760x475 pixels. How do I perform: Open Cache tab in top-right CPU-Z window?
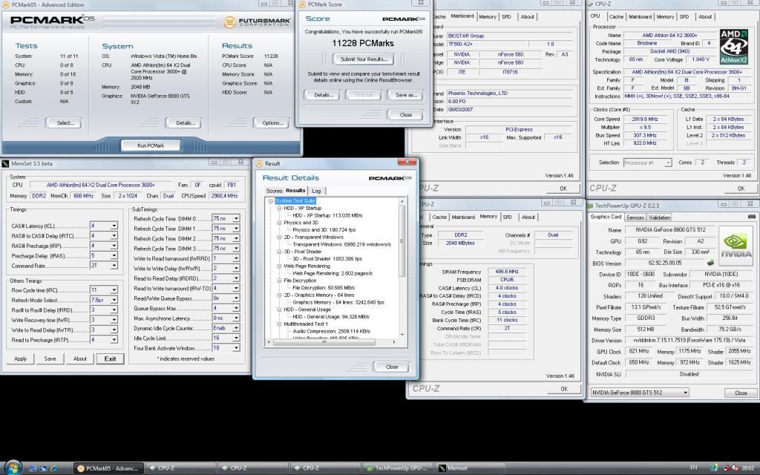(x=616, y=16)
